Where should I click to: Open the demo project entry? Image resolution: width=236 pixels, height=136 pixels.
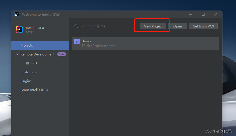[146, 43]
